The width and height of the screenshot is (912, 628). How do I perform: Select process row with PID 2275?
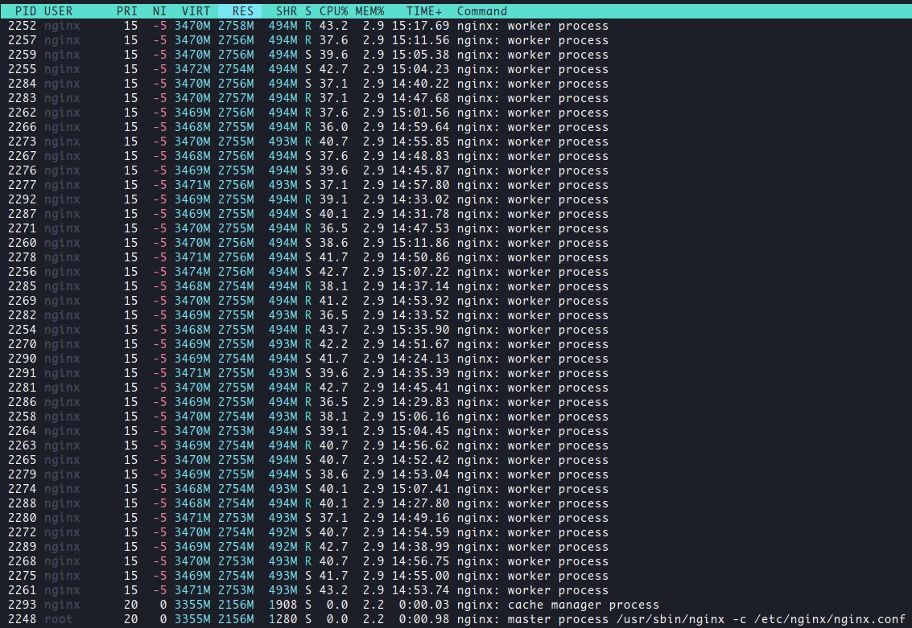456,576
